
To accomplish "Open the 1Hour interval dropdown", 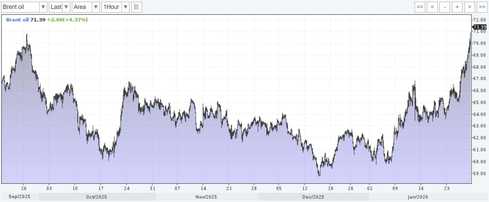I will click(125, 7).
